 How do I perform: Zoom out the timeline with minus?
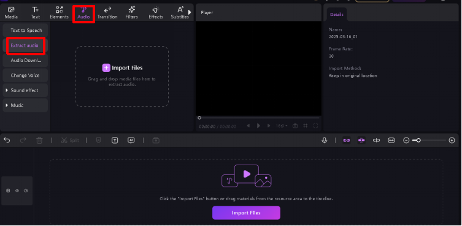[406, 141]
